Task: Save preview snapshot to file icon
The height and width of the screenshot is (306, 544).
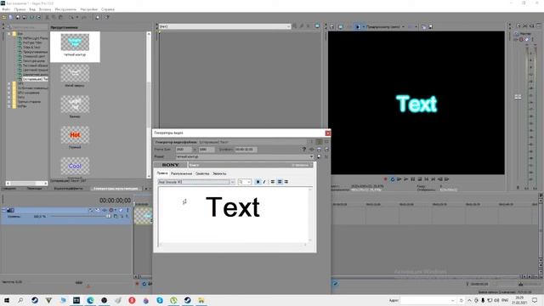Action: pyautogui.click(x=431, y=26)
